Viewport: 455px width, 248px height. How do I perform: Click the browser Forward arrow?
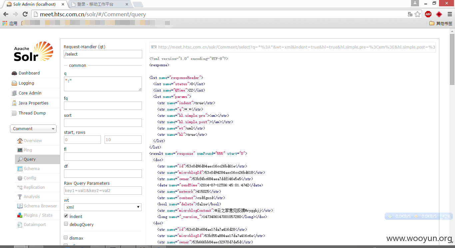[15, 14]
